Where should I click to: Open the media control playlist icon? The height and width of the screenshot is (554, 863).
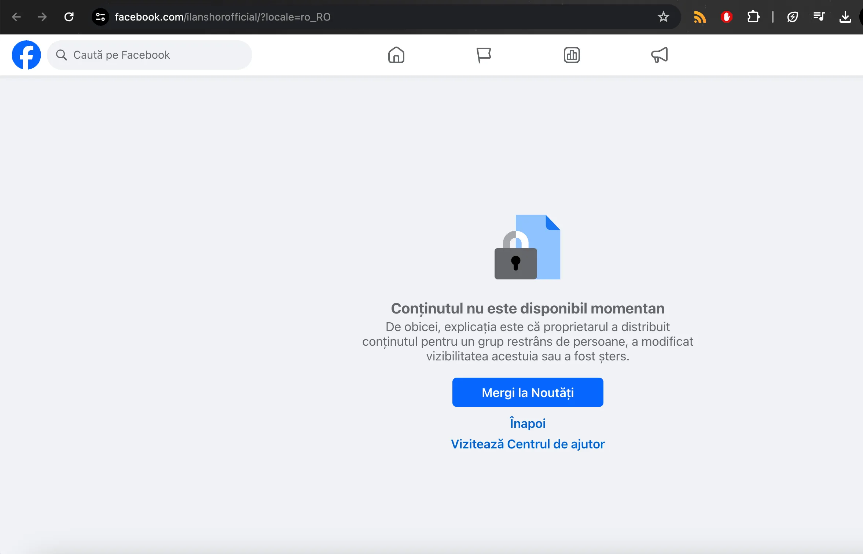pyautogui.click(x=819, y=17)
